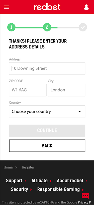
Task: Open the Register breadcrumb link
Action: [28, 167]
